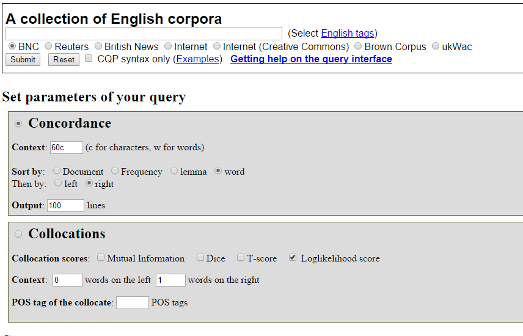The image size is (523, 336).
Task: Open the Examples link
Action: point(197,59)
